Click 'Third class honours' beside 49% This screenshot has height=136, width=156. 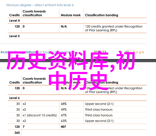pyautogui.click(x=99, y=109)
